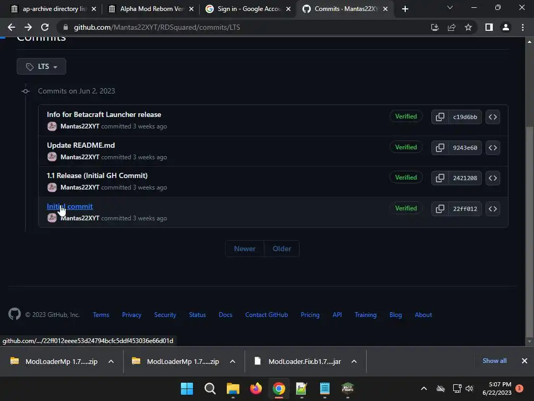Open Mantas22XYT profile on Update README.md row
The width and height of the screenshot is (534, 401).
(x=80, y=157)
